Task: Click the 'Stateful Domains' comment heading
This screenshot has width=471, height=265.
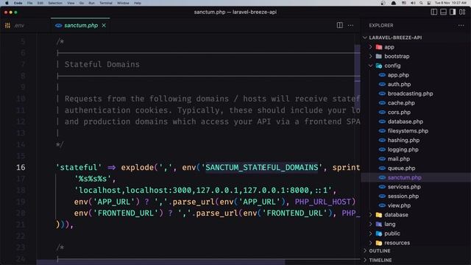Action: click(102, 64)
